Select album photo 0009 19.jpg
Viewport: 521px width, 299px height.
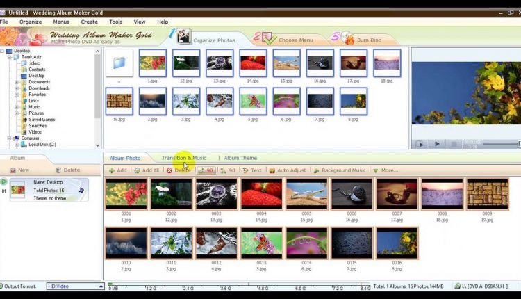[487, 194]
